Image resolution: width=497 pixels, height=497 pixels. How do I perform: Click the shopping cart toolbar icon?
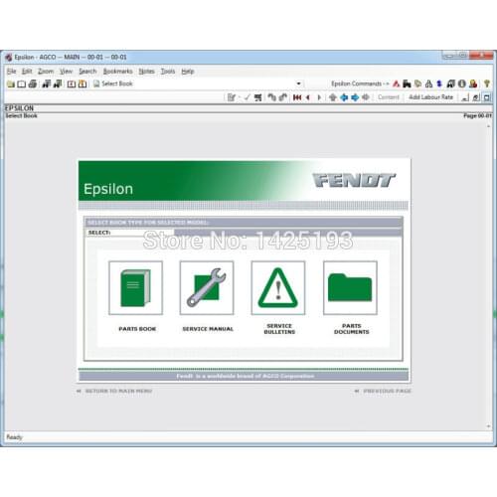(x=257, y=97)
